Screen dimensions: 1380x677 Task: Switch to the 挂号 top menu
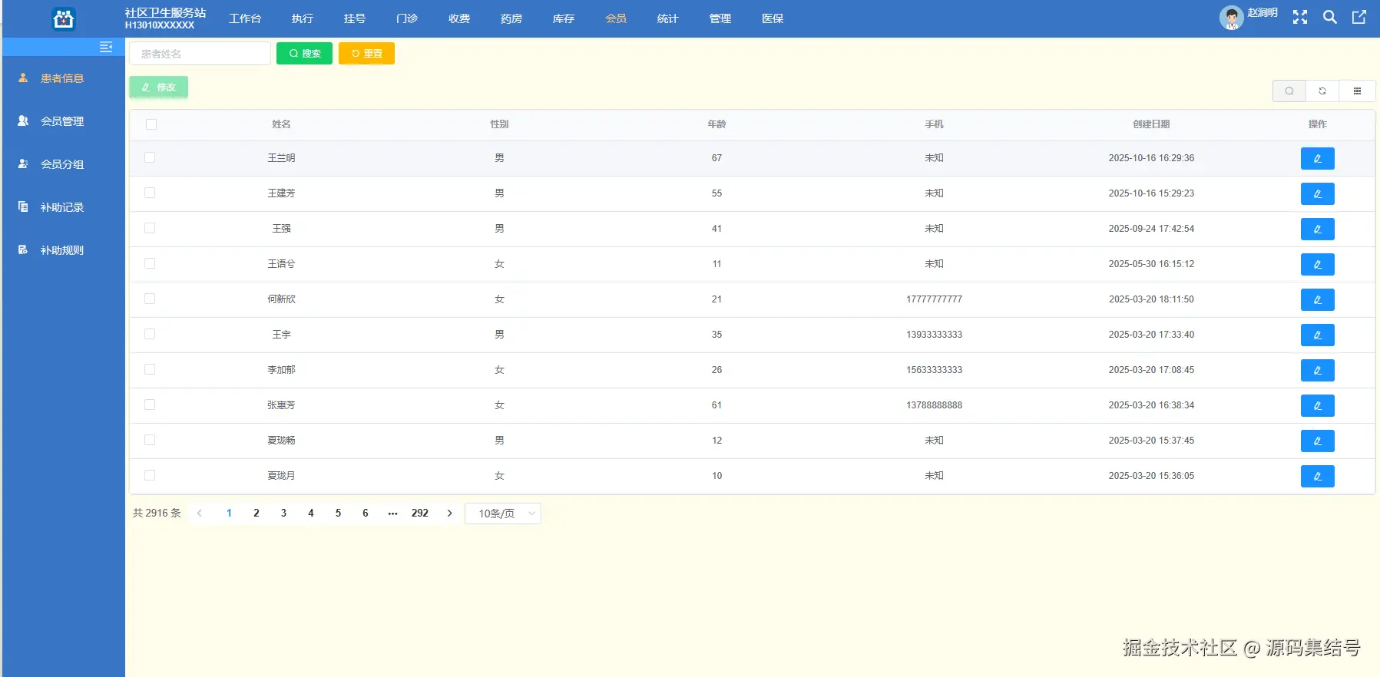[355, 18]
